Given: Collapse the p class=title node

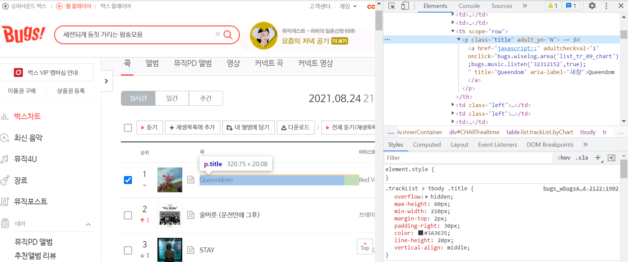Looking at the screenshot, I should (x=459, y=39).
